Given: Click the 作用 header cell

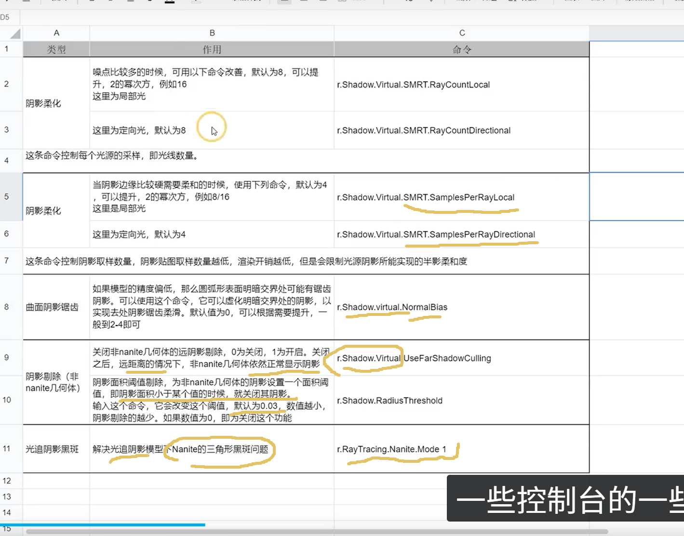Looking at the screenshot, I should click(212, 49).
